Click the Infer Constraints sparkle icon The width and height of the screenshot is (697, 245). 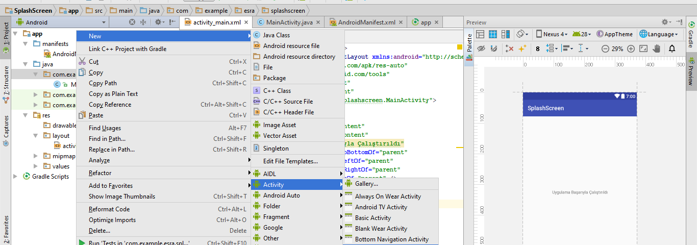522,48
